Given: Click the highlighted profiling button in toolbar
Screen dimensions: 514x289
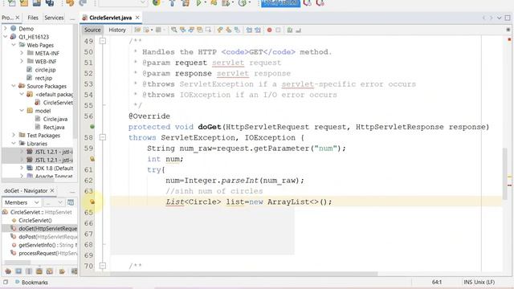Looking at the screenshot, I should click(x=280, y=3).
